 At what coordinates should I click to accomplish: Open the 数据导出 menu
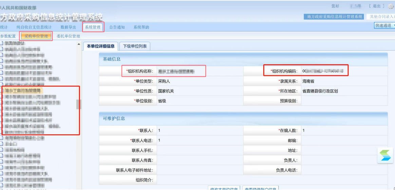point(69,27)
